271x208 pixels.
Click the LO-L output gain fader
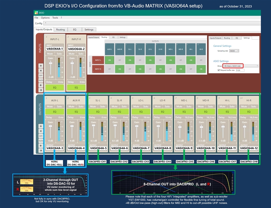[137, 126]
